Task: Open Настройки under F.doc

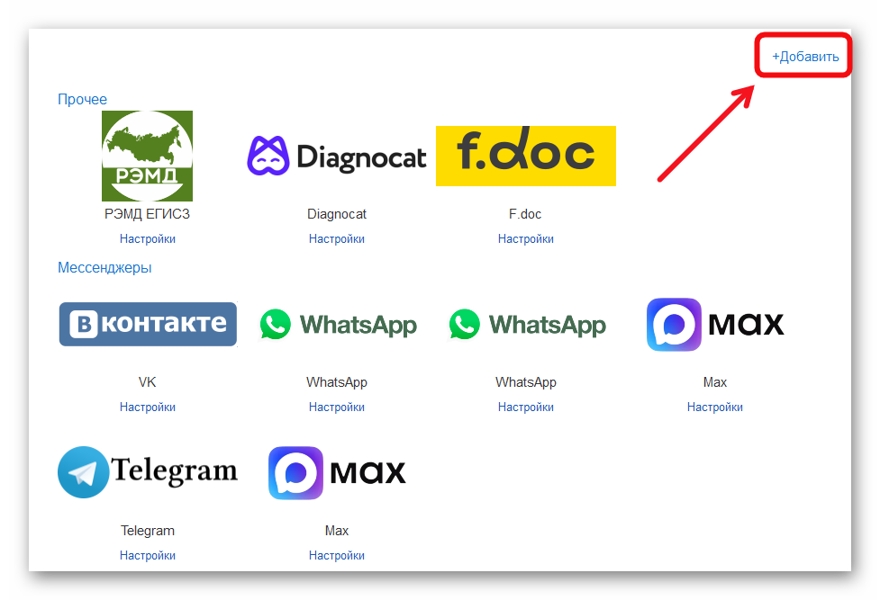Action: 526,239
